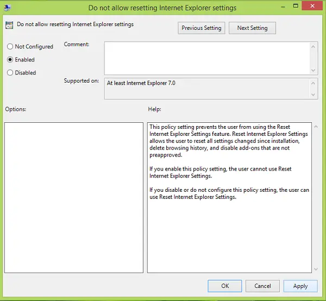Click Comment box scroll up arrow

[313, 47]
